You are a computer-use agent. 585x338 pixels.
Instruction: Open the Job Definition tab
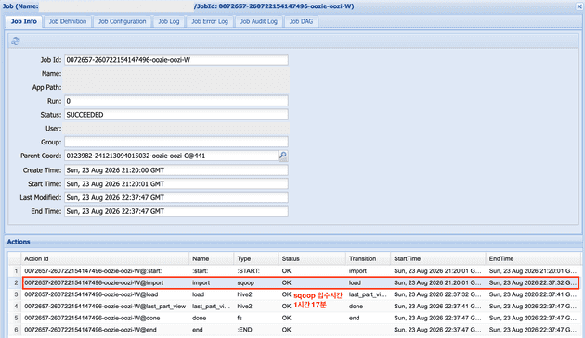point(68,21)
